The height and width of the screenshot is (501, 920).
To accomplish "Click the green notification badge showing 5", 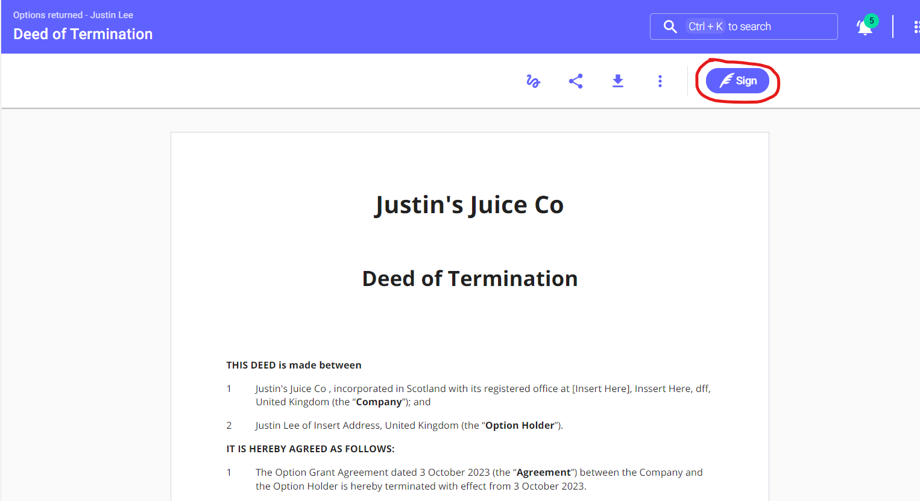I will [871, 20].
